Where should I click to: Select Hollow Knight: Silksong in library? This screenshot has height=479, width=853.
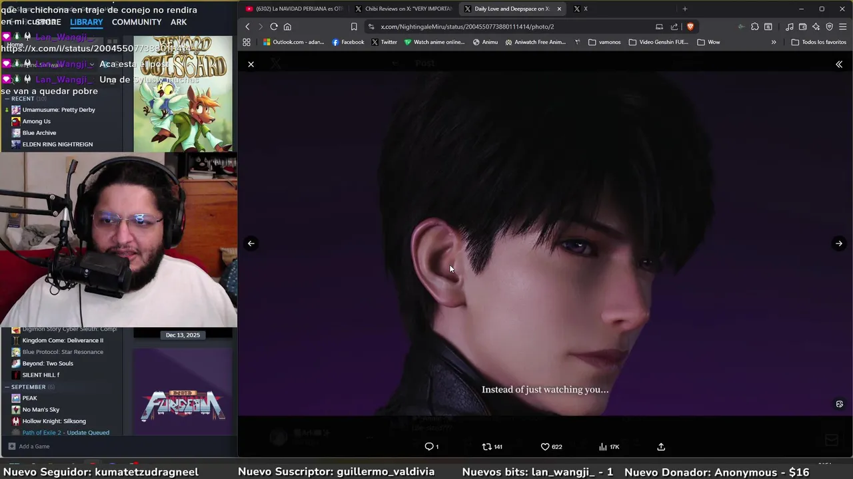54,420
